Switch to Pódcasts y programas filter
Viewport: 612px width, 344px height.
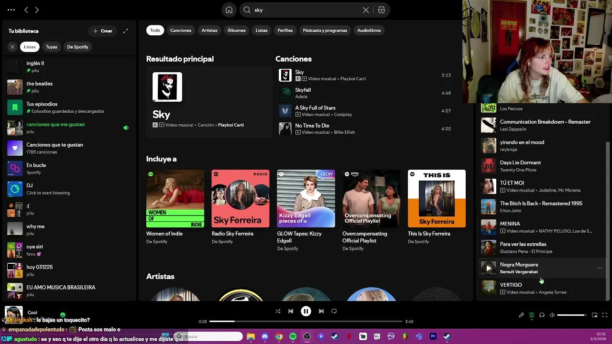[325, 30]
